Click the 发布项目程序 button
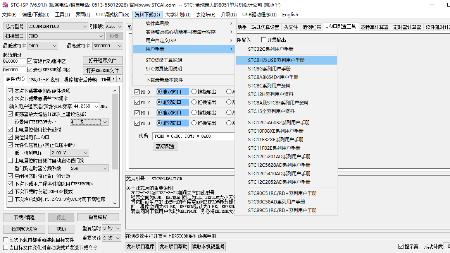This screenshot has height=253, width=450. tap(141, 246)
